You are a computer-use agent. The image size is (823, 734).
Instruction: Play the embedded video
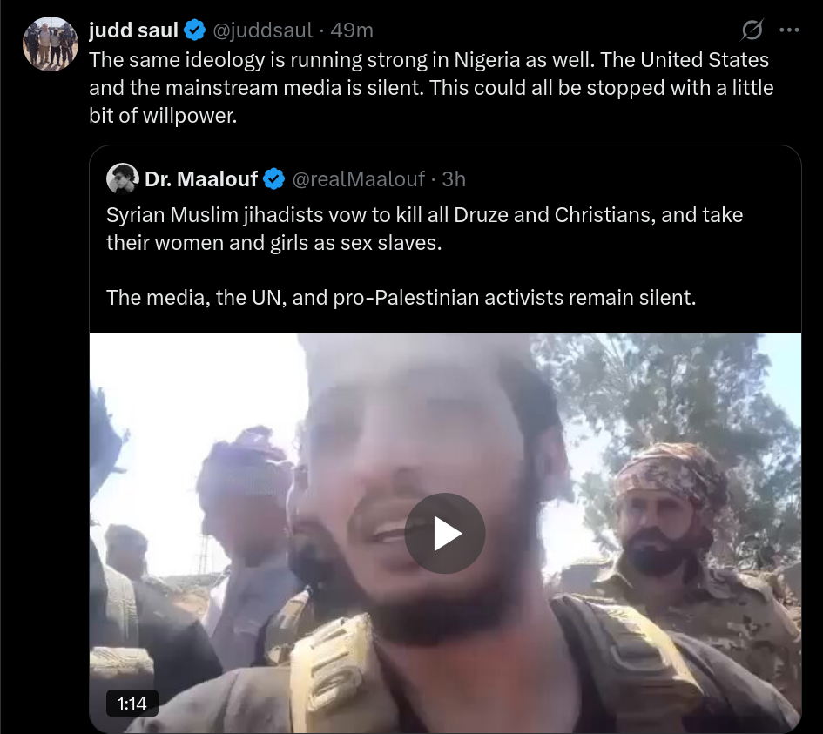pyautogui.click(x=445, y=533)
